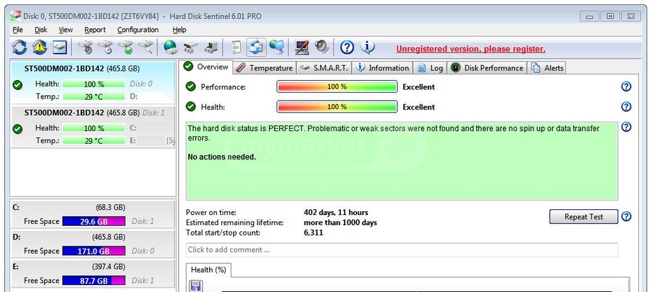Click the Click to add comment field
This screenshot has height=292, width=651.
click(x=402, y=250)
